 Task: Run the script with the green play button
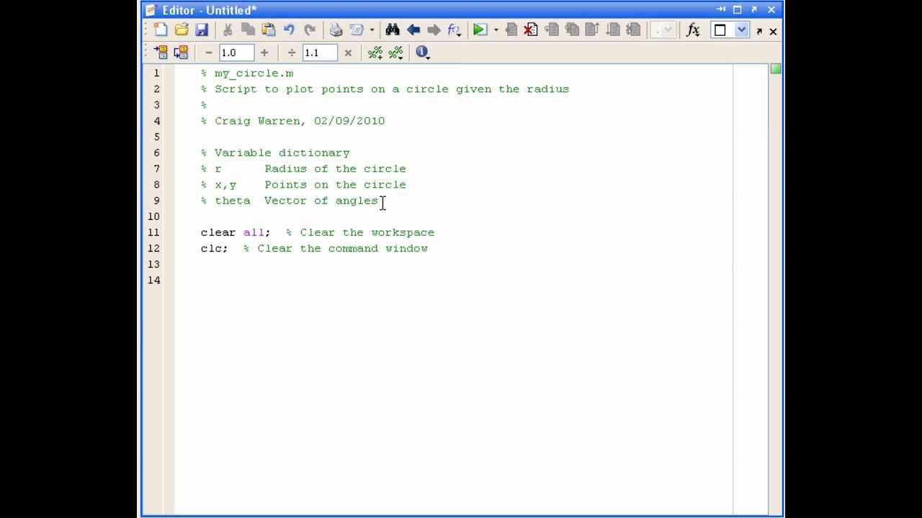(x=479, y=29)
